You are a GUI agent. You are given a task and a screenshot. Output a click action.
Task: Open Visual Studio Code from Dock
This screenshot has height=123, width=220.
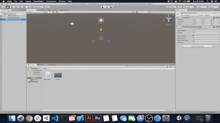coord(55,118)
